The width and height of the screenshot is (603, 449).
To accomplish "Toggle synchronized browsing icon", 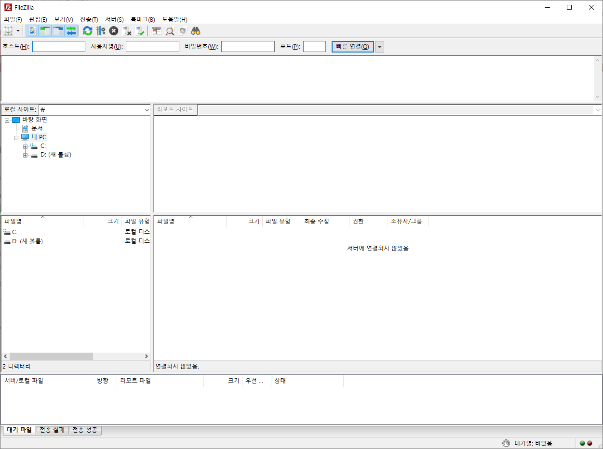I will point(182,31).
